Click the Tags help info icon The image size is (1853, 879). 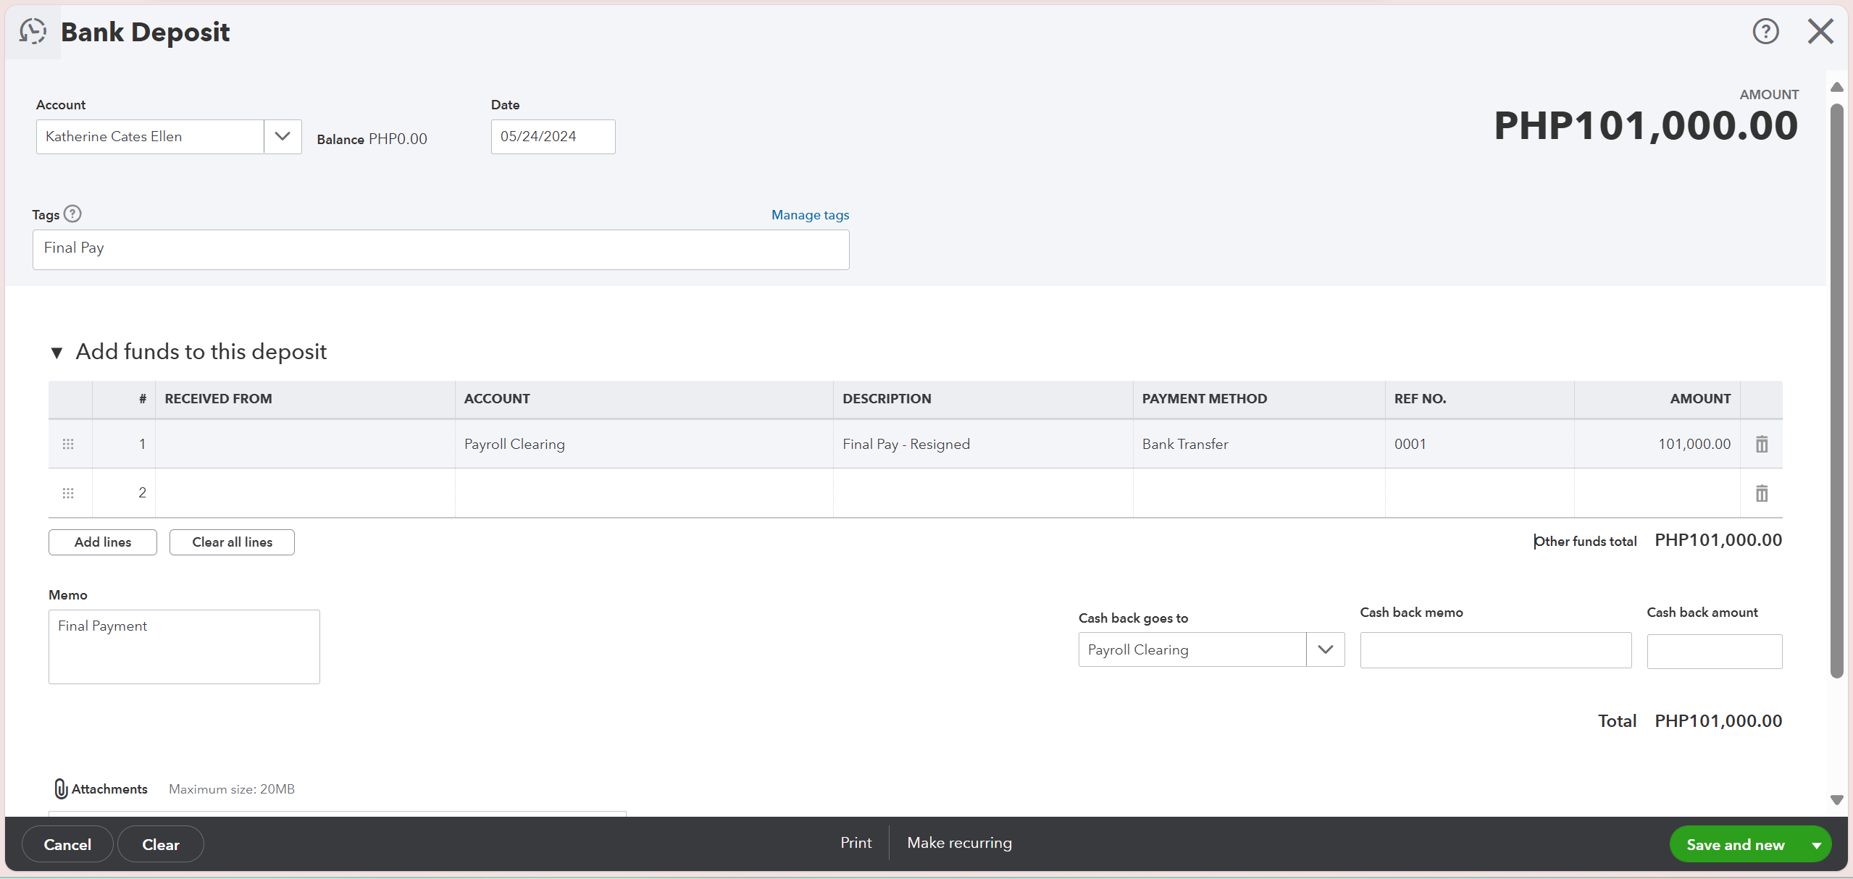click(72, 214)
